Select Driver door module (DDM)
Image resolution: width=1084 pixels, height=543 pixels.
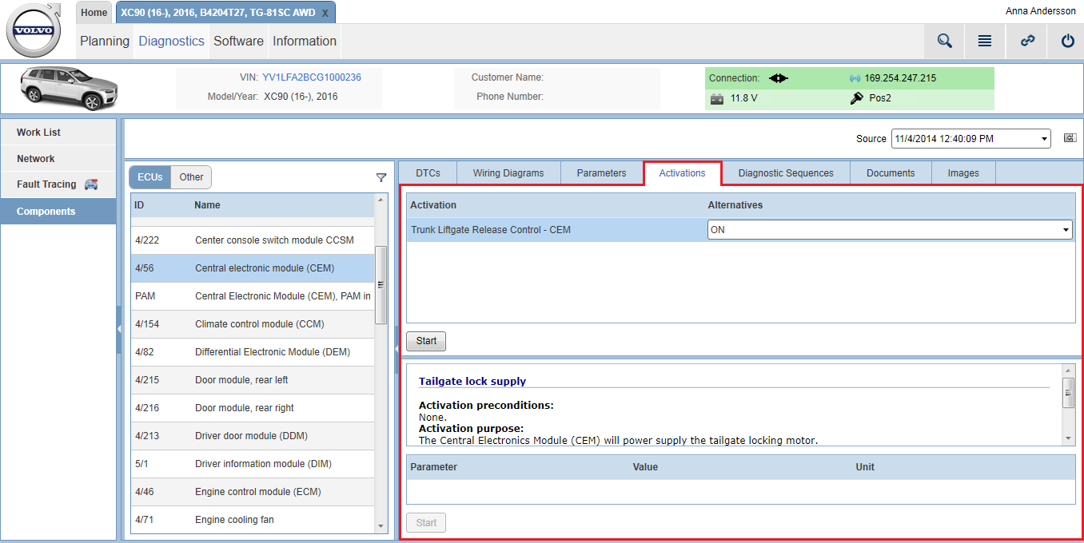point(253,436)
